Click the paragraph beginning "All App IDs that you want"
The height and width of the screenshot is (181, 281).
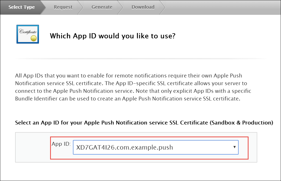[128, 76]
